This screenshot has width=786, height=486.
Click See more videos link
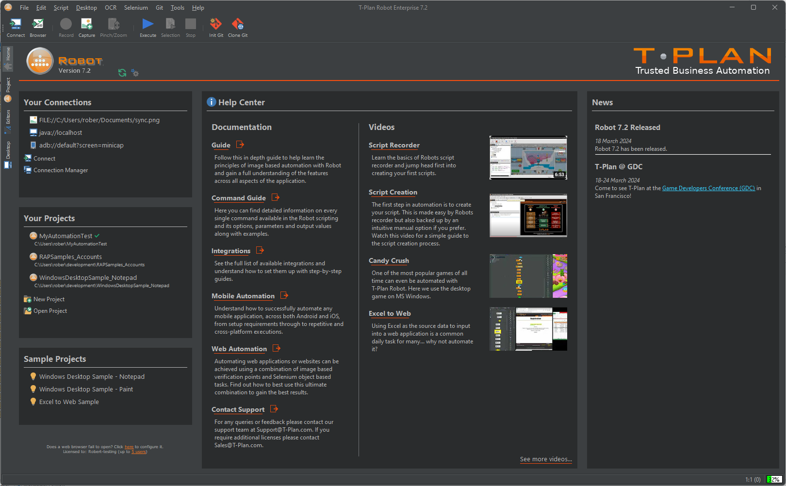tap(545, 459)
